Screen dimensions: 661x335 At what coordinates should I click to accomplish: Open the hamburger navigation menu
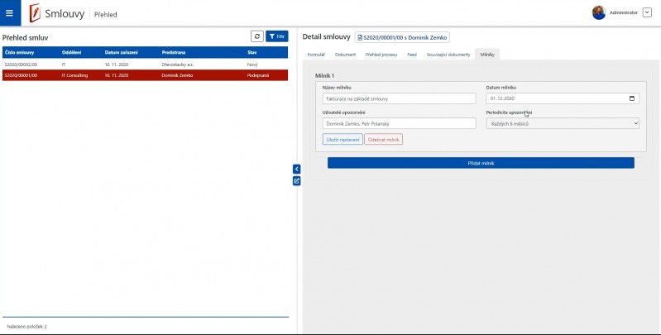9,12
